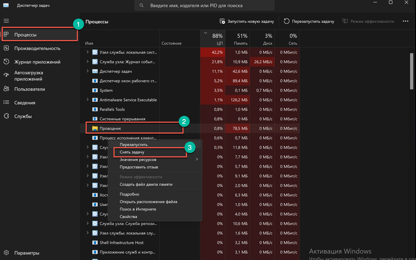Expand the Диспетчер задач process row
Image resolution: width=416 pixels, height=260 pixels.
click(87, 71)
